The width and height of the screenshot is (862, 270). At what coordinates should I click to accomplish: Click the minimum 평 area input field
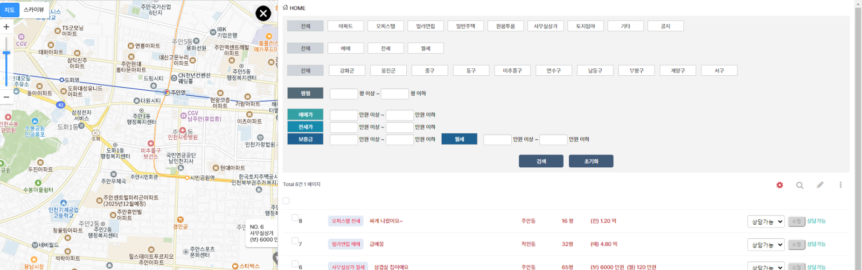point(344,94)
